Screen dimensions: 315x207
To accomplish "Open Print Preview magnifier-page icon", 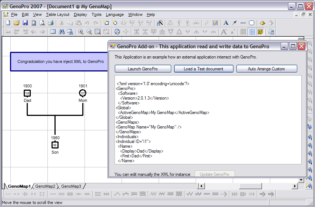I will [42, 23].
